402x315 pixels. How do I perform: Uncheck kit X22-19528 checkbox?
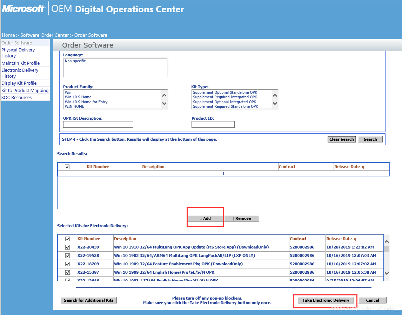coord(67,255)
